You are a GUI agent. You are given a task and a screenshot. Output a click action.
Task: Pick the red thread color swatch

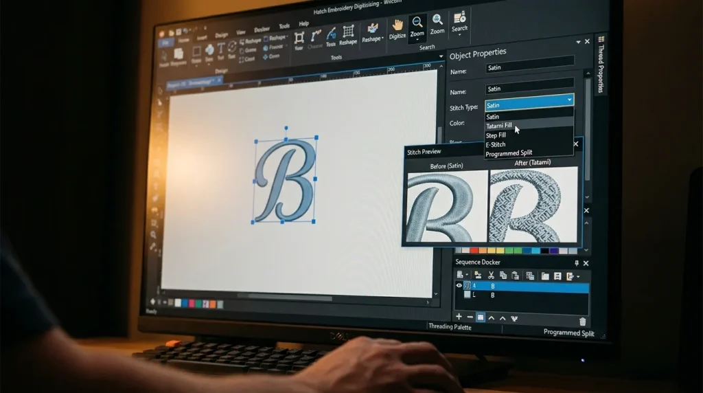point(474,250)
